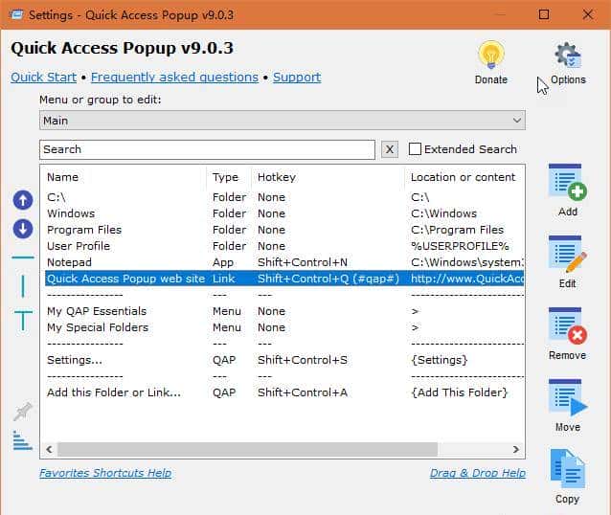Click the Donate light bulb icon
Image resolution: width=611 pixels, height=515 pixels.
coord(490,56)
